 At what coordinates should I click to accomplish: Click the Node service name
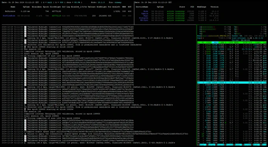[146, 11]
